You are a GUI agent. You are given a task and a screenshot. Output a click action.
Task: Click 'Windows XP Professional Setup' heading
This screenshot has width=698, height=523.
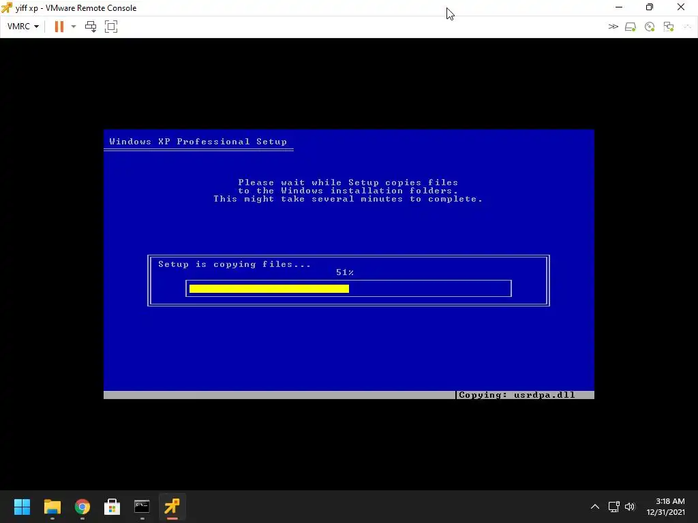[x=198, y=142]
